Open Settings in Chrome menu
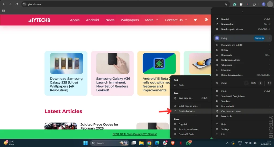Screen dimensions: 274x147 point(242,129)
